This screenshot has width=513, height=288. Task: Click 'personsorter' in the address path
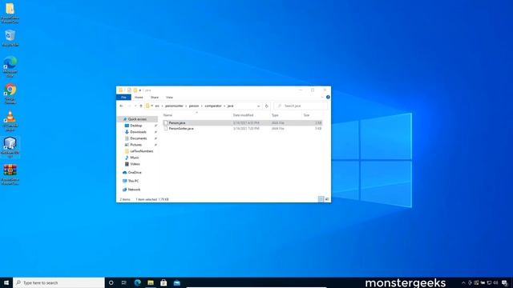[x=174, y=106]
